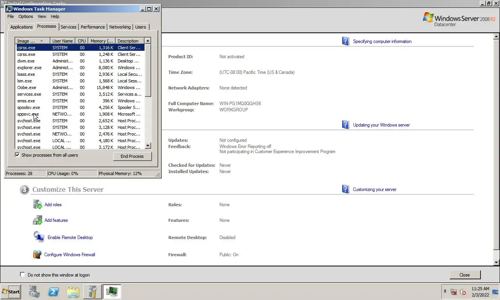Switch to the Users tab
The height and width of the screenshot is (300, 500).
click(x=141, y=27)
